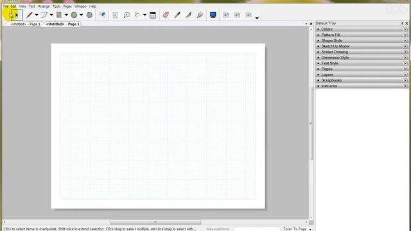Choose the Line drawing tool
Viewport: 411px width, 231px height.
29,15
